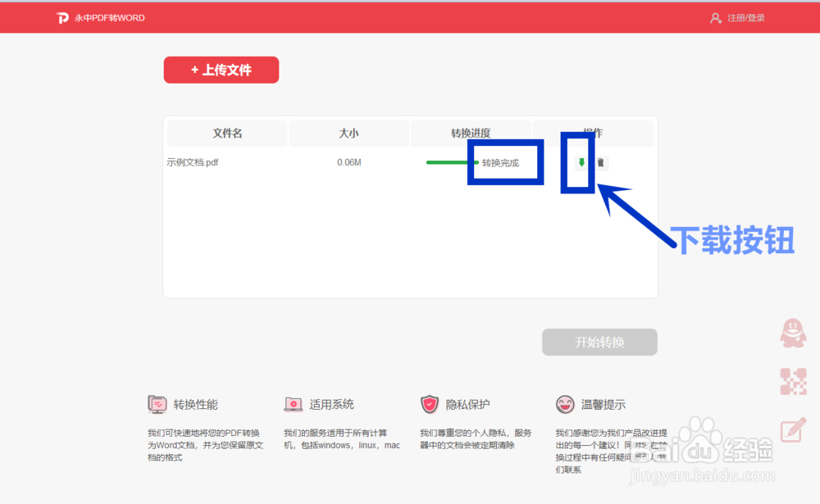Click the 上传文件 upload button

[221, 70]
